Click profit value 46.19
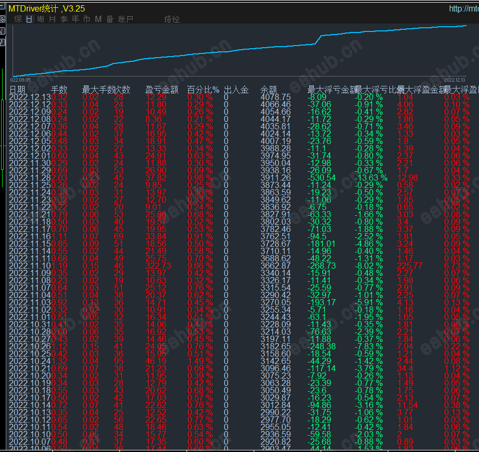This screenshot has width=479, height=452. (156, 361)
